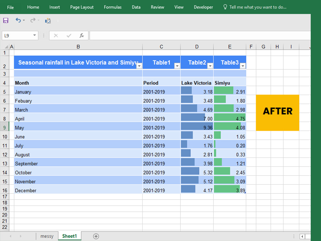Image resolution: width=321 pixels, height=241 pixels.
Task: Click the Redo arrow icon
Action: point(32,20)
